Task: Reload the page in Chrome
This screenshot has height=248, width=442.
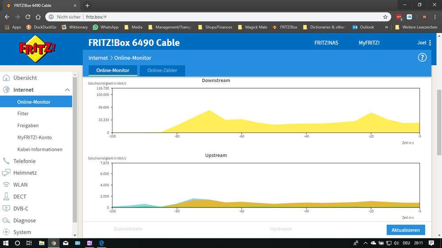Action: (x=27, y=17)
